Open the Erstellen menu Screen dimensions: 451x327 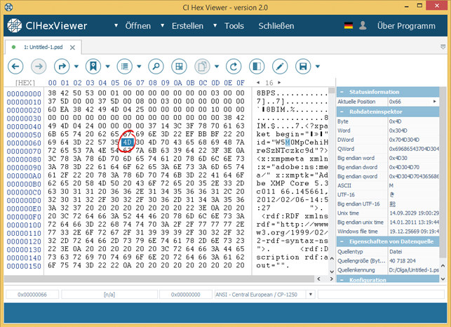[x=187, y=26]
